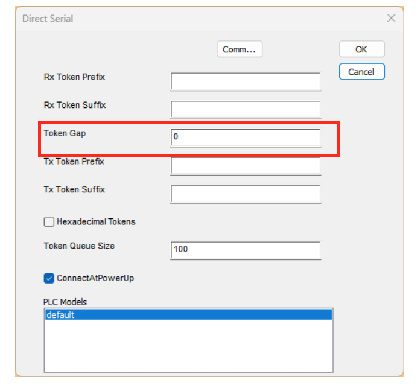Screen dimensions: 420x391
Task: Focus the Rx Token Suffix text box
Action: click(x=246, y=109)
